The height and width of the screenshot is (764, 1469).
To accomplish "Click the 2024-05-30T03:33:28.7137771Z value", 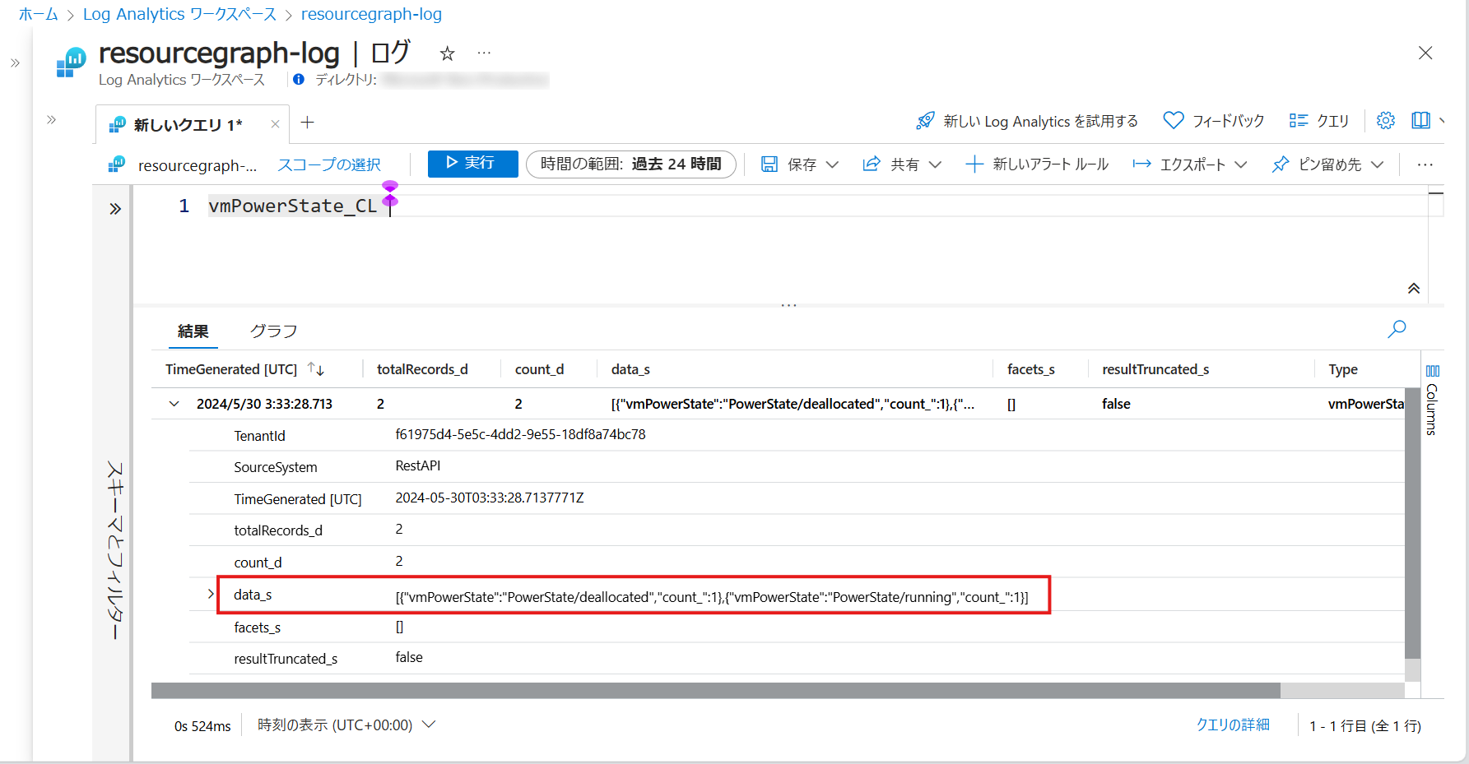I will pyautogui.click(x=490, y=498).
